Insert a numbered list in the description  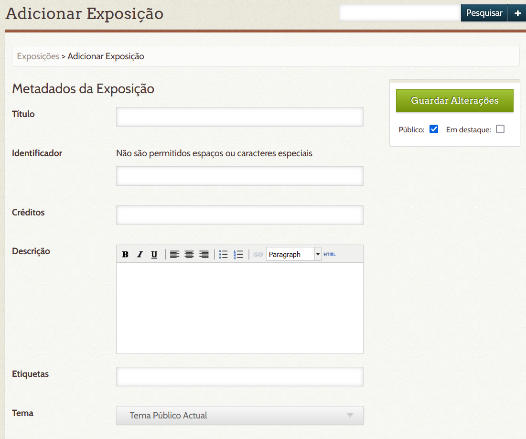[x=238, y=254]
